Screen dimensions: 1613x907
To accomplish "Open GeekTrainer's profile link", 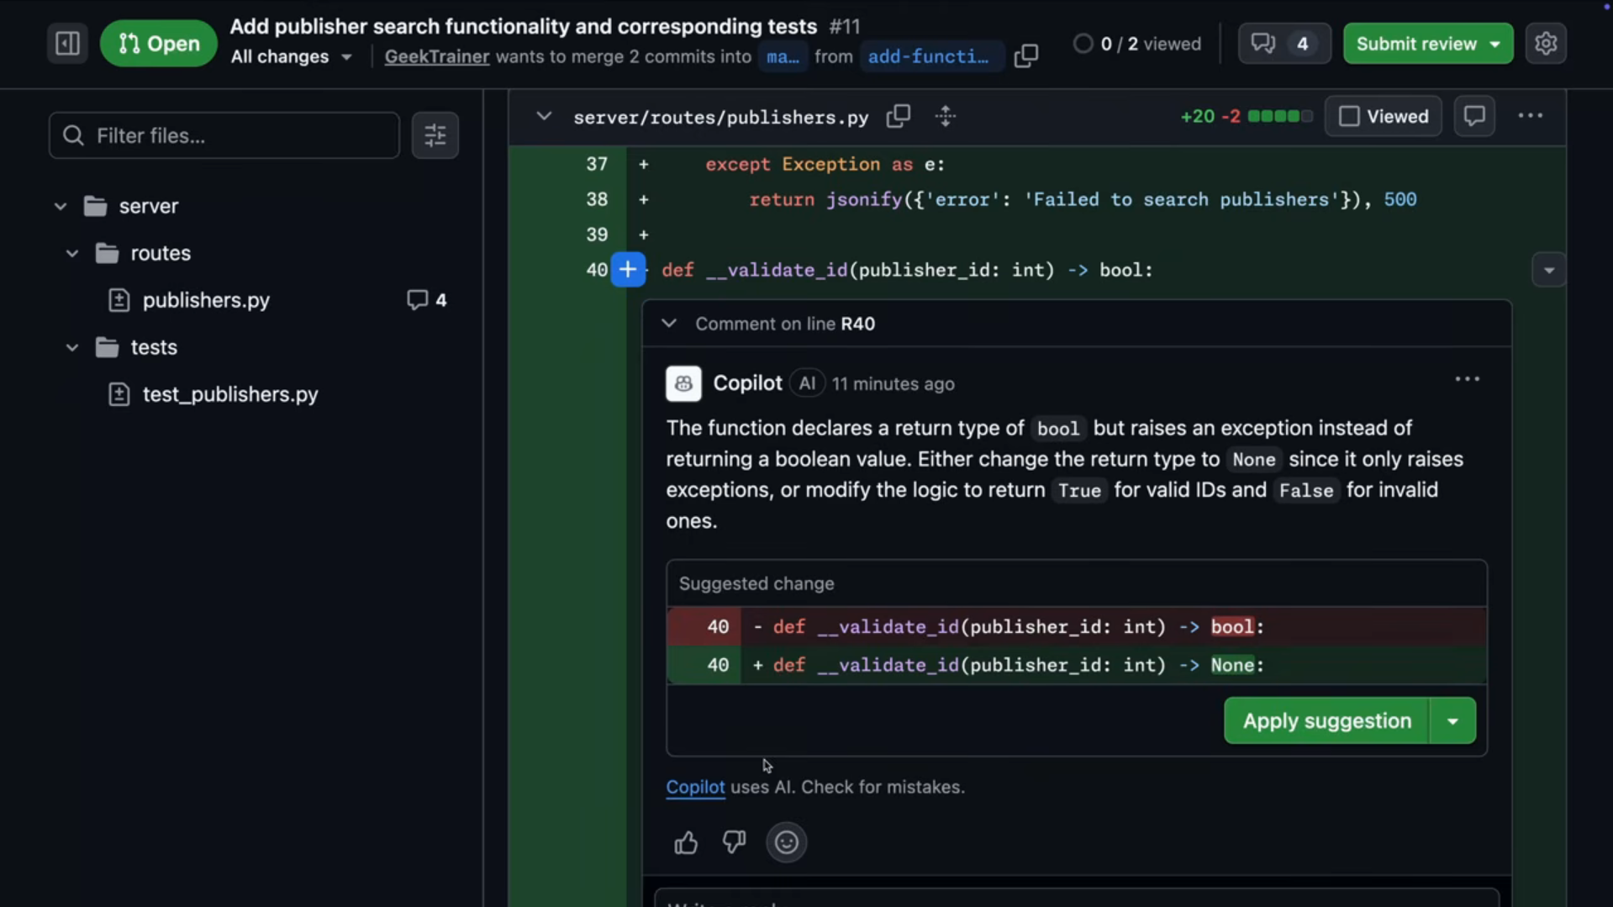I will 436,57.
